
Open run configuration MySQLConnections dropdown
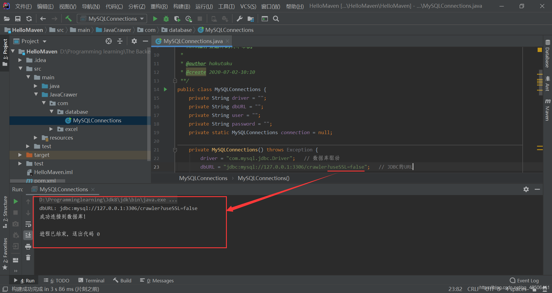coord(112,19)
